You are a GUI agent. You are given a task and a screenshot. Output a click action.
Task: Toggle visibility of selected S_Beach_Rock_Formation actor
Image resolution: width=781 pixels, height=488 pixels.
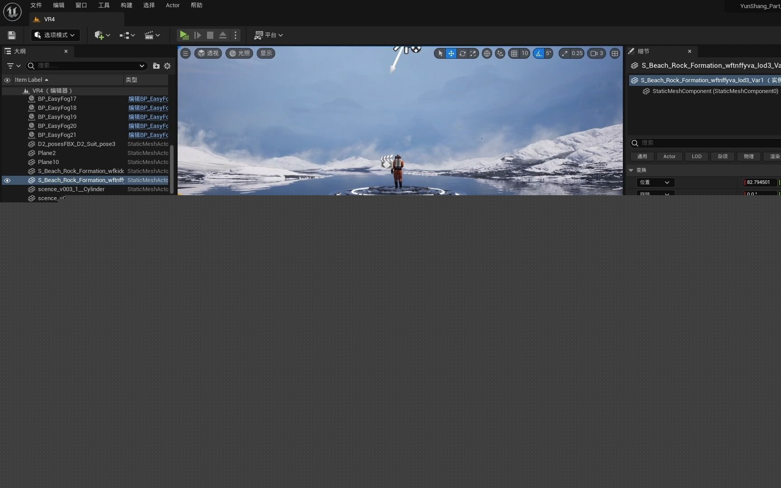tap(7, 180)
